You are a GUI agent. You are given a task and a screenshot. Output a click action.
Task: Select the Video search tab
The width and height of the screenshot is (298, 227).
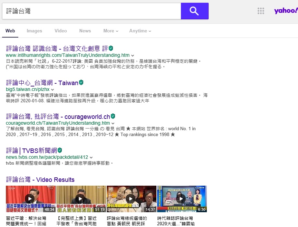[x=60, y=31]
